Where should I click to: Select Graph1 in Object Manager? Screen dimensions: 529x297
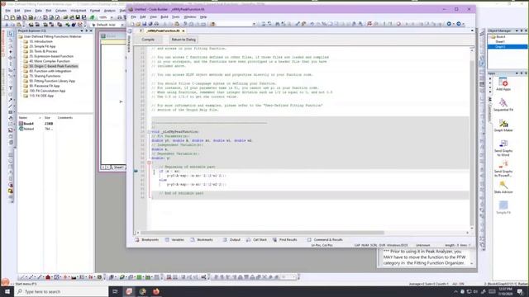(x=508, y=47)
